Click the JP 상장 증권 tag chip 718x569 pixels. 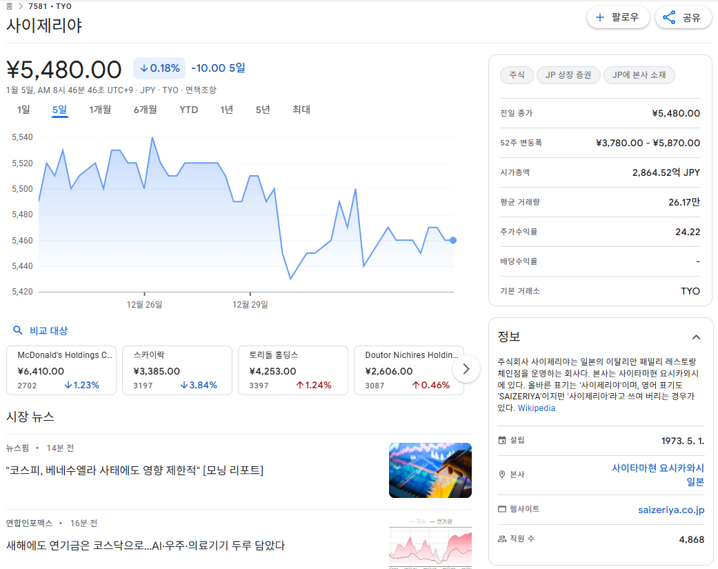(x=568, y=74)
